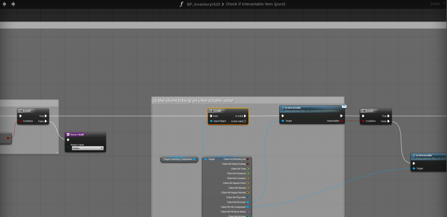Image resolution: width=447 pixels, height=217 pixels.
Task: Select the IsValid node title
Action: point(217,111)
